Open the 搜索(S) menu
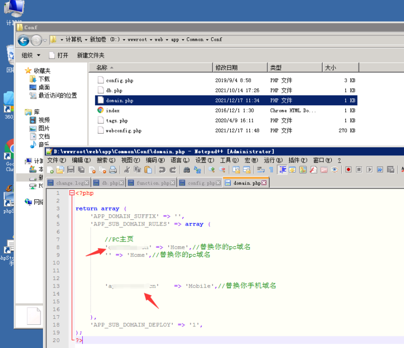Screen dimensions: 404x348 coord(106,160)
